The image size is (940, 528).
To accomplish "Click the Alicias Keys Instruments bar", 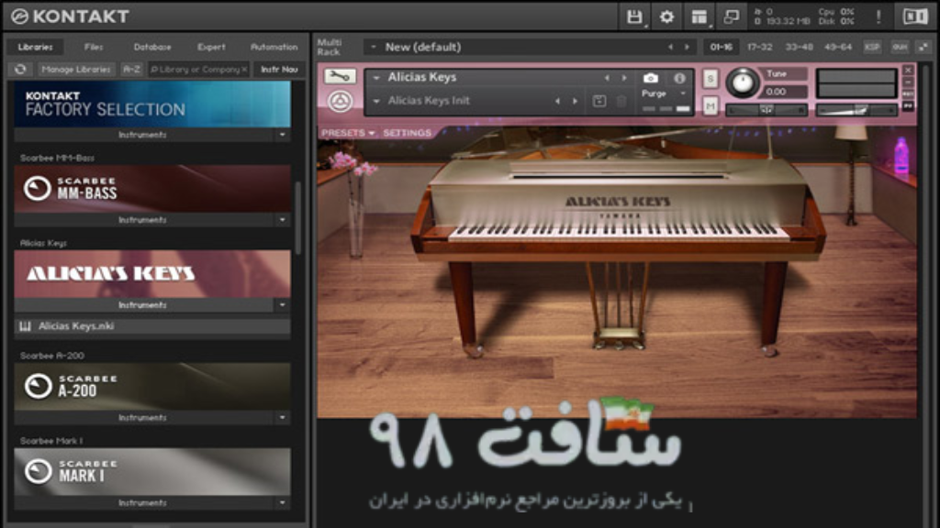I will click(x=142, y=304).
